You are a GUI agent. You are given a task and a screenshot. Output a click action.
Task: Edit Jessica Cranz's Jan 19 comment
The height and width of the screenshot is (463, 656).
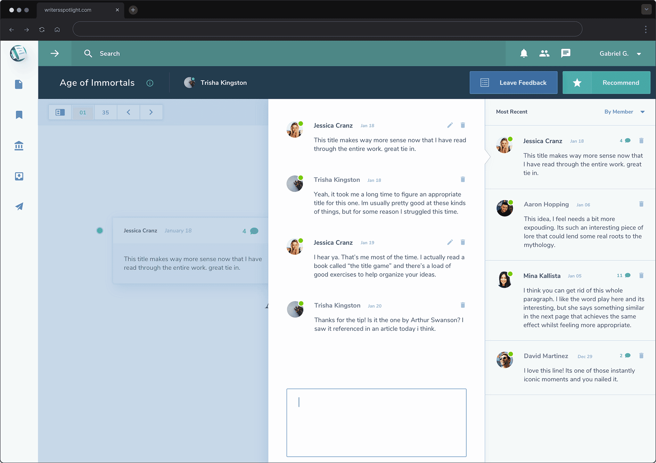click(450, 242)
